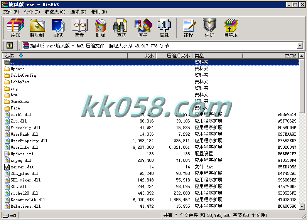The height and width of the screenshot is (220, 307).
Task: Click the smpeg.dll file icon
Action: click(x=7, y=160)
